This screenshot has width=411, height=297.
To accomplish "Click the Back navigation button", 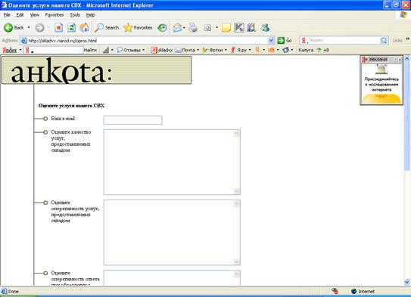I will coord(14,27).
